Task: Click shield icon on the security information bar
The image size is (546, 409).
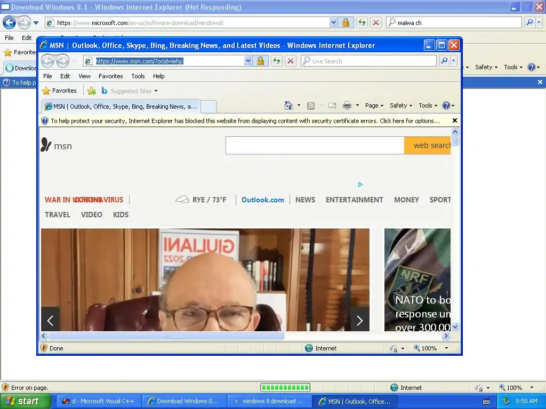Action: (45, 121)
